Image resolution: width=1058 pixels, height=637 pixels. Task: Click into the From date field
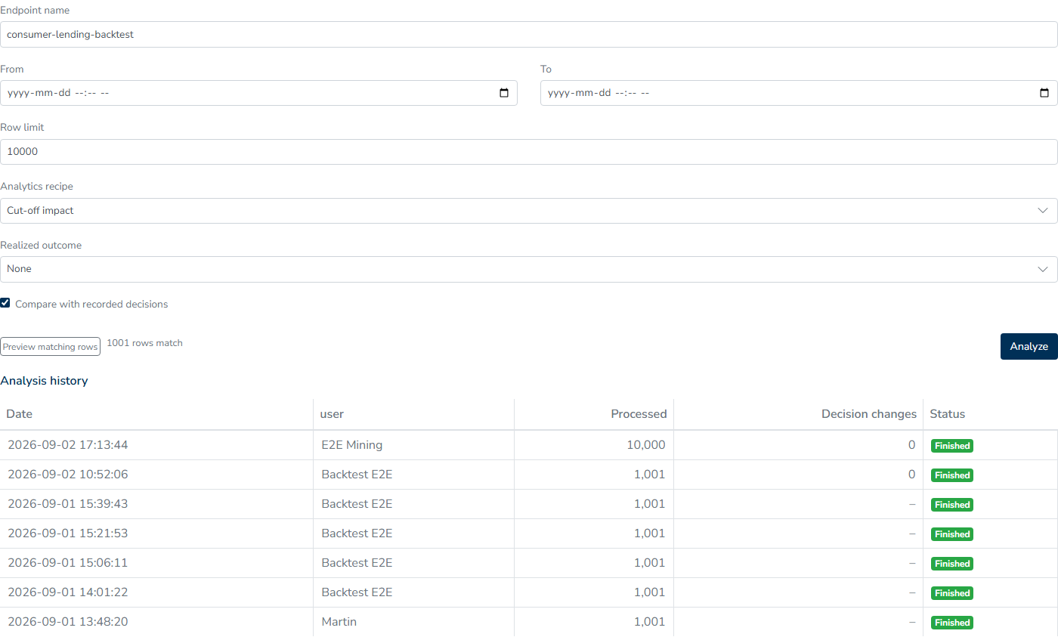pyautogui.click(x=258, y=93)
